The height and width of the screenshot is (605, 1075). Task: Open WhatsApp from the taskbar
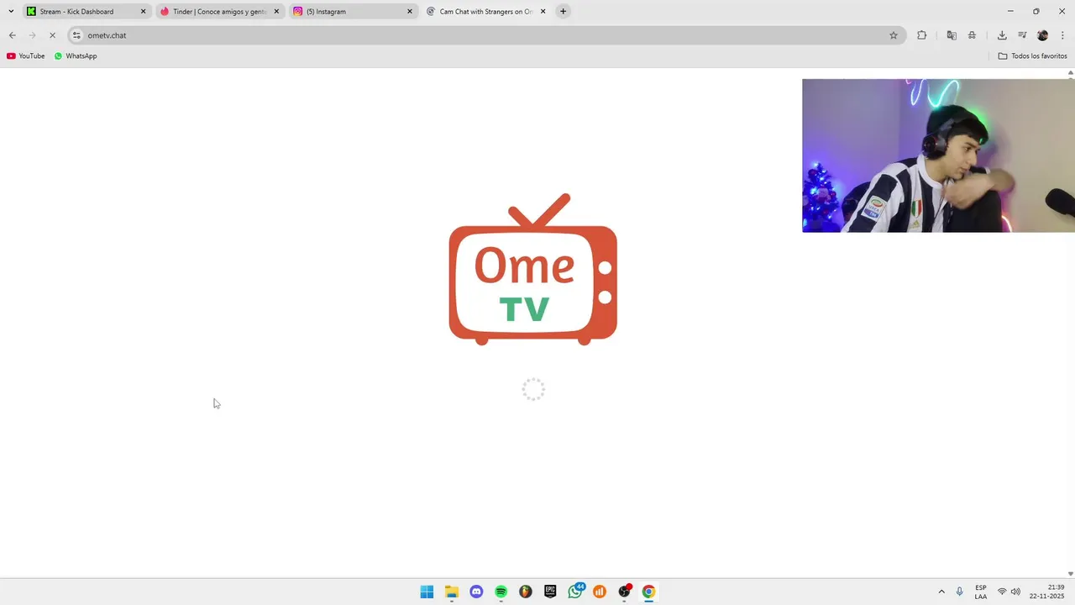pos(575,592)
